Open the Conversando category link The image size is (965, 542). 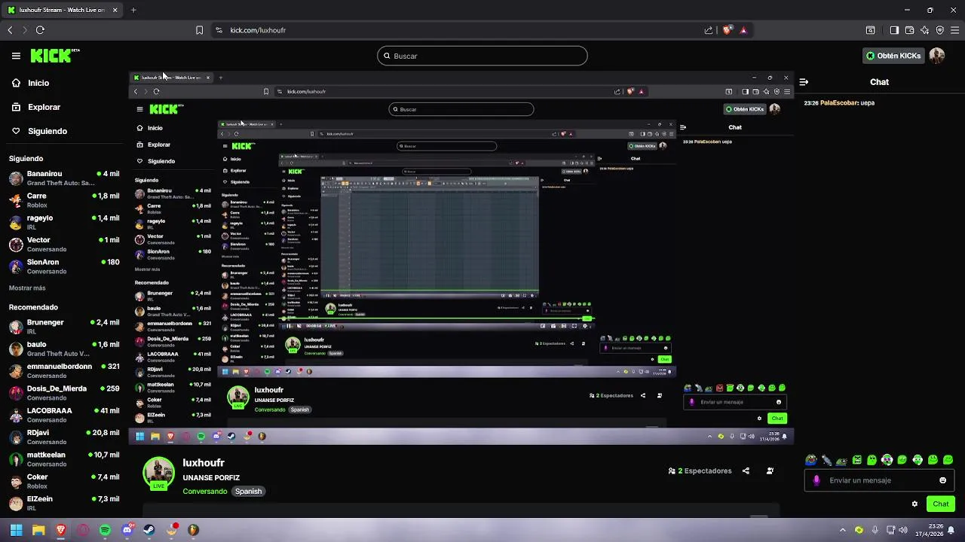click(204, 492)
